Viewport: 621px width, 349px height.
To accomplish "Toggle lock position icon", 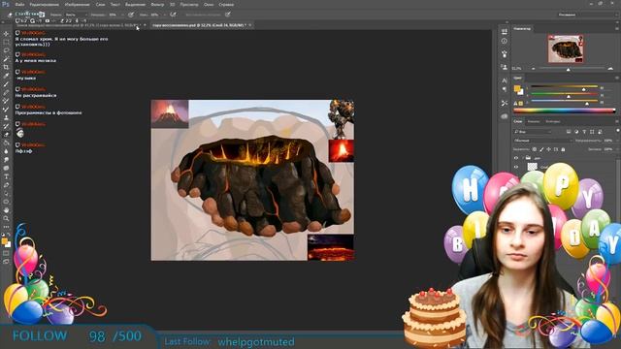I will [x=548, y=149].
